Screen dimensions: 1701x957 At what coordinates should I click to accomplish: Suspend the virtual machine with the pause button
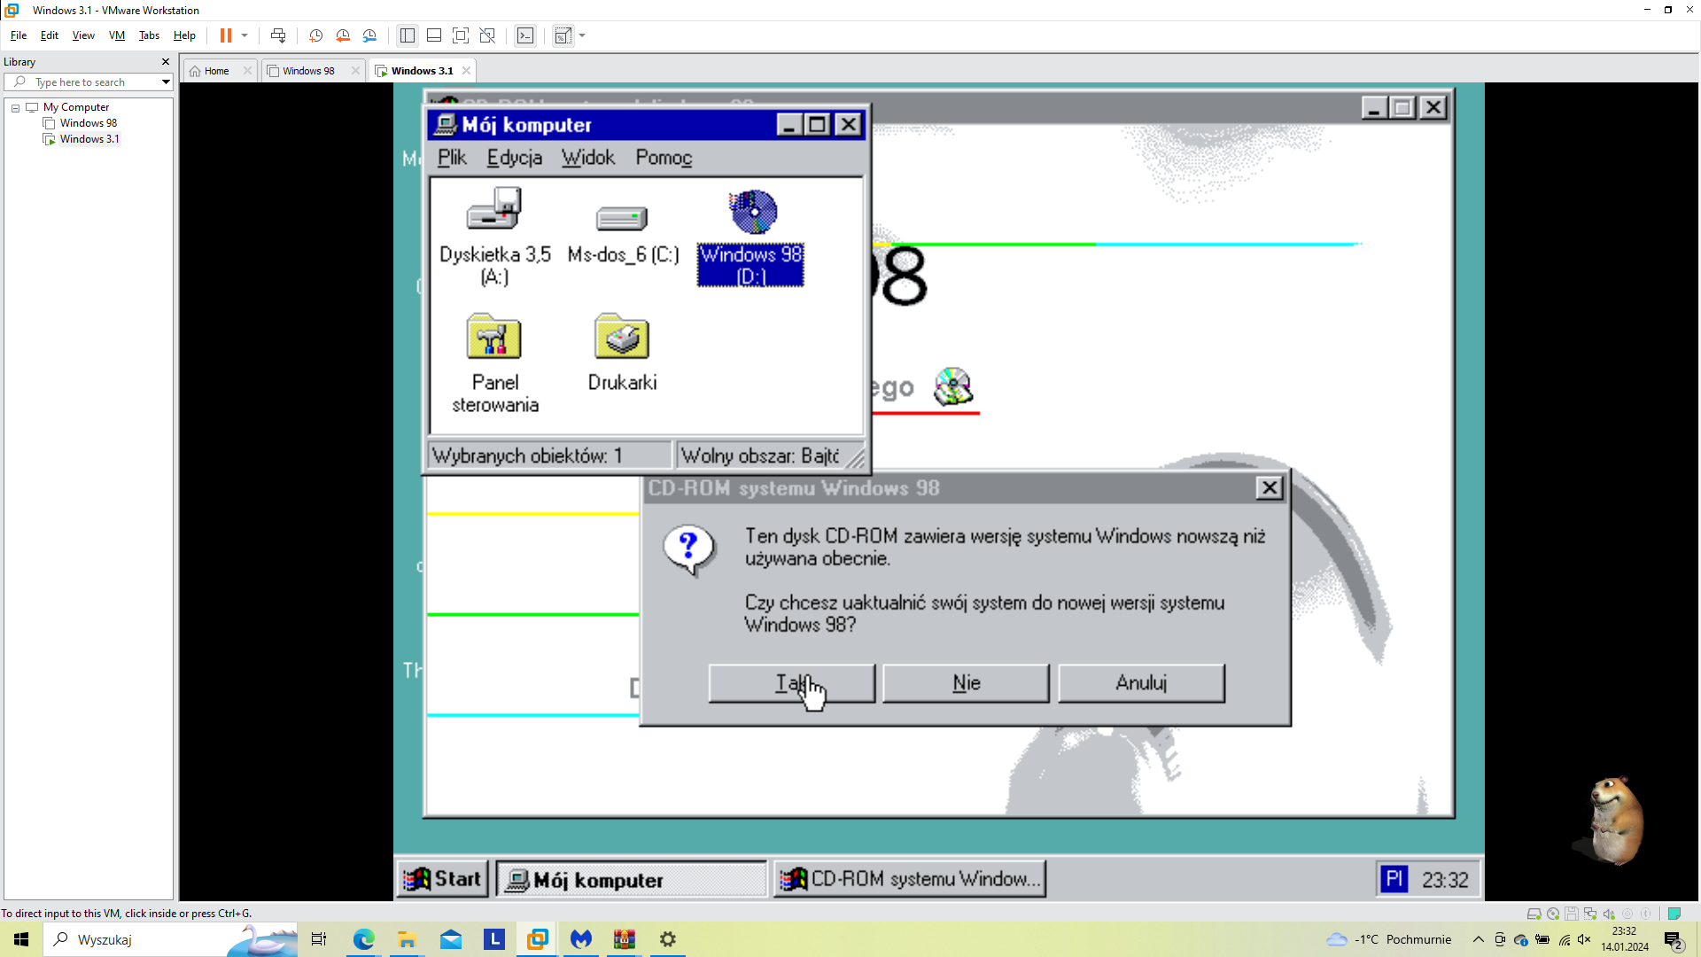pyautogui.click(x=228, y=35)
